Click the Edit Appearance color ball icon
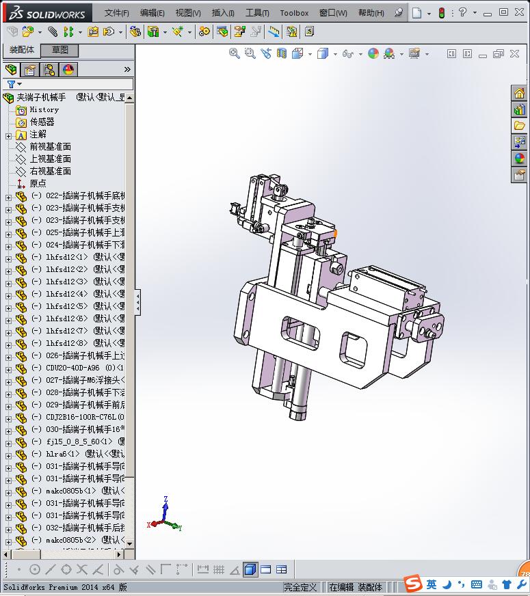Viewport: 530px width, 596px height. click(373, 53)
